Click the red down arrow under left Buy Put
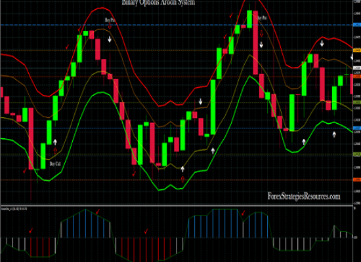The width and height of the screenshot is (361, 262). coord(110,26)
